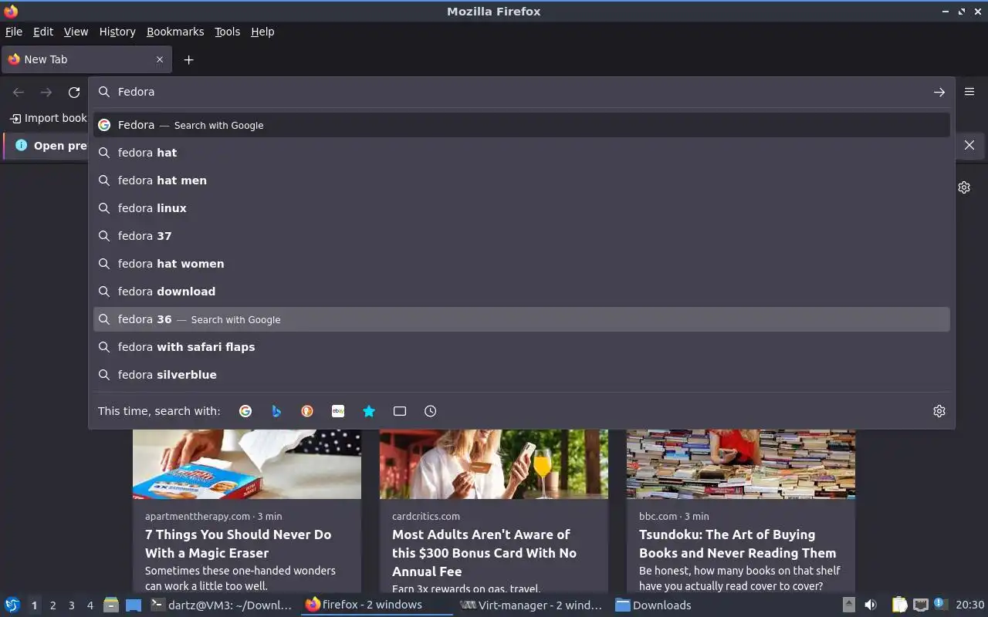The width and height of the screenshot is (988, 617).
Task: Choose the fedora 37 suggestion
Action: 522,236
